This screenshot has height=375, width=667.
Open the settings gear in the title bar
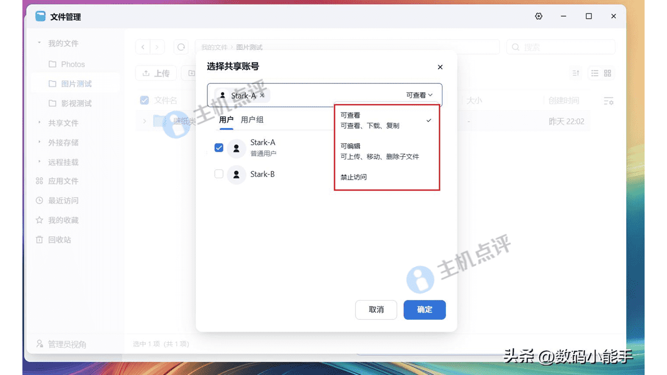(x=538, y=16)
